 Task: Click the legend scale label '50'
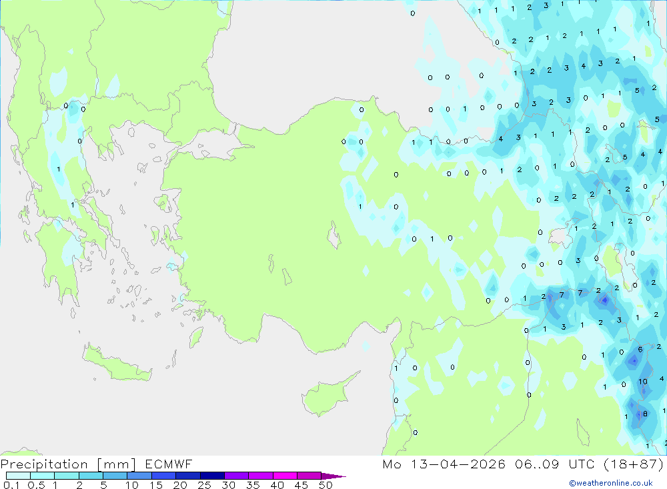(x=326, y=485)
